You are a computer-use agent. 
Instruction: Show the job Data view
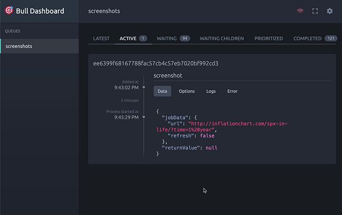(x=162, y=91)
